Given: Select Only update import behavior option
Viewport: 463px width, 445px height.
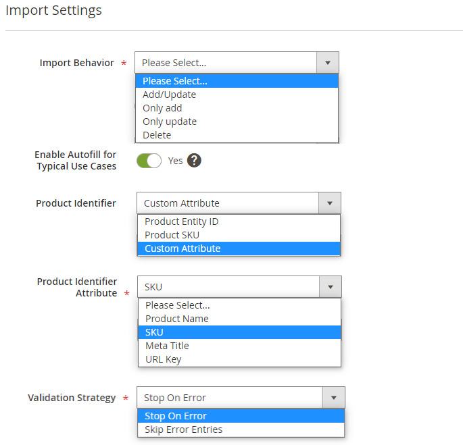Looking at the screenshot, I should (237, 122).
